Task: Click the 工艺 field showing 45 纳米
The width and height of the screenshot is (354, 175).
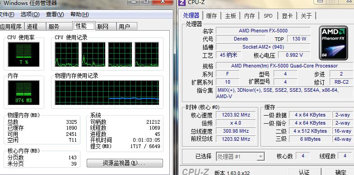Action: click(x=228, y=55)
